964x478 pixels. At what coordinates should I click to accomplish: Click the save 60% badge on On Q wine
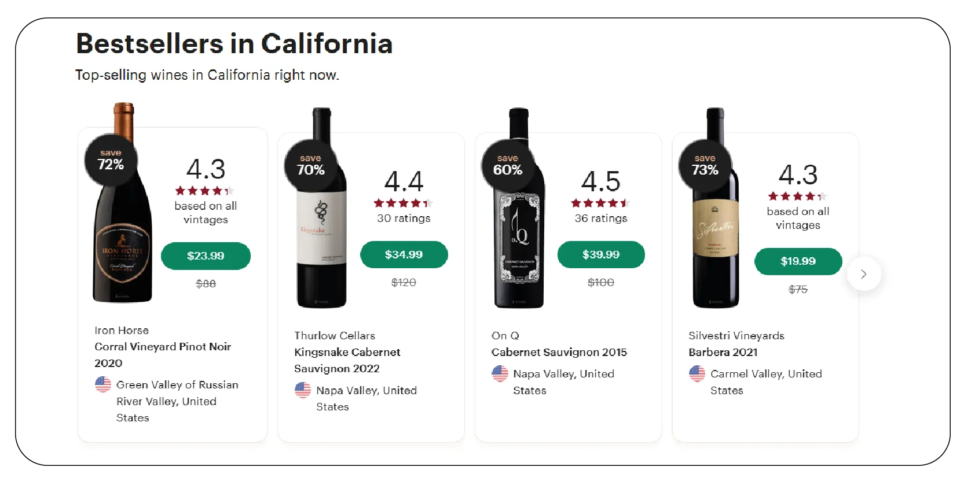click(507, 164)
